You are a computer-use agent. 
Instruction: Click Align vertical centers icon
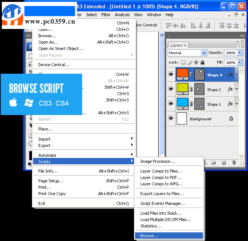pos(176,25)
